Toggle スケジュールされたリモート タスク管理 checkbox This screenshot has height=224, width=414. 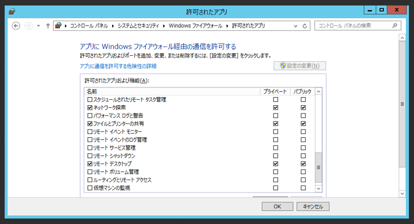[90, 100]
